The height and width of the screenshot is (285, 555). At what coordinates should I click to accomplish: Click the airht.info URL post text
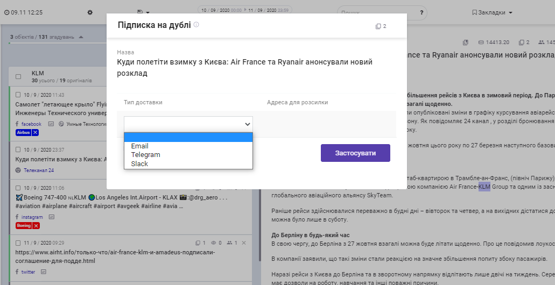pyautogui.click(x=115, y=256)
